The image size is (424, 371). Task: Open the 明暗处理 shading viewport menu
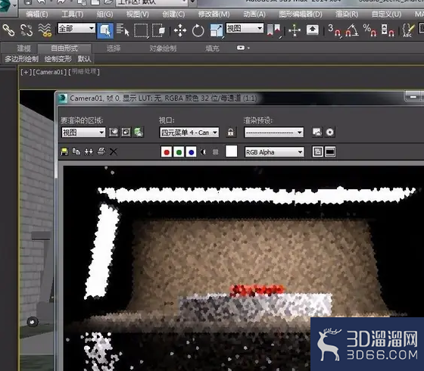click(x=84, y=72)
